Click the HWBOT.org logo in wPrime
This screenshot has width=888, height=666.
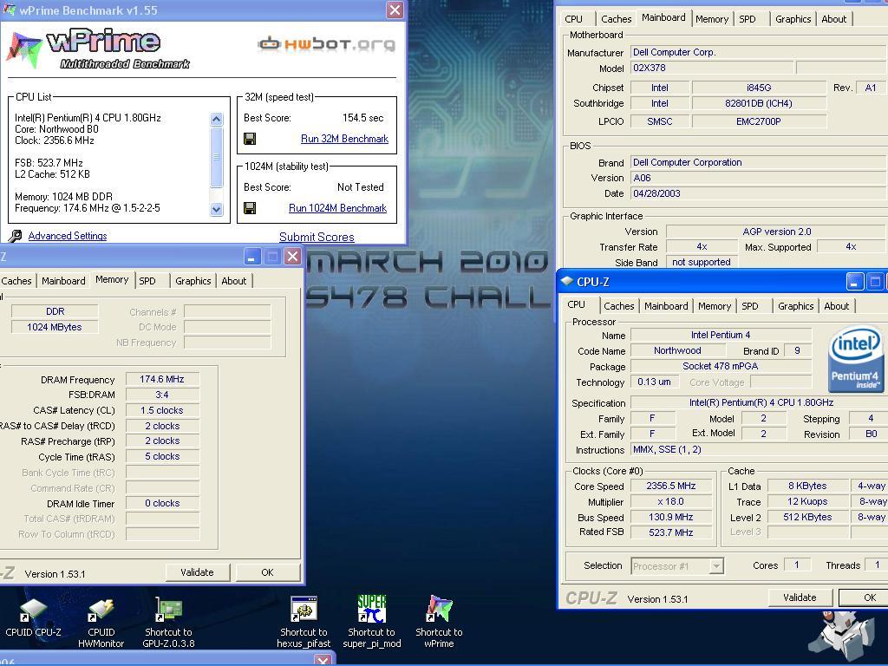coord(327,44)
